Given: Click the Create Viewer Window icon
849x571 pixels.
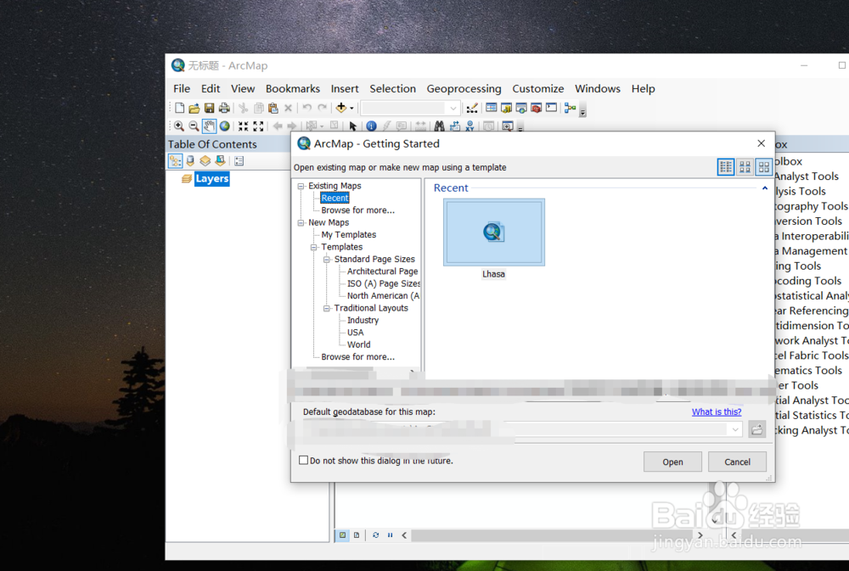Looking at the screenshot, I should pos(508,126).
